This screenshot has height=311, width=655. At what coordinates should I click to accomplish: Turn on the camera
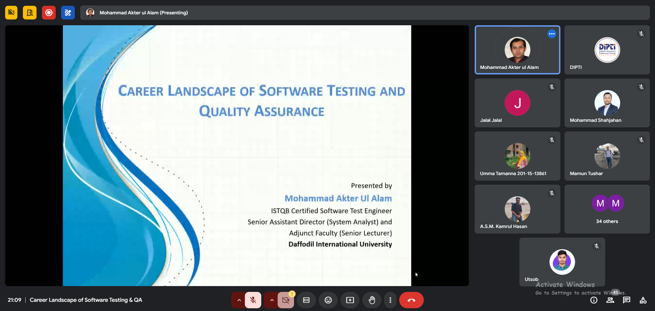[x=285, y=300]
